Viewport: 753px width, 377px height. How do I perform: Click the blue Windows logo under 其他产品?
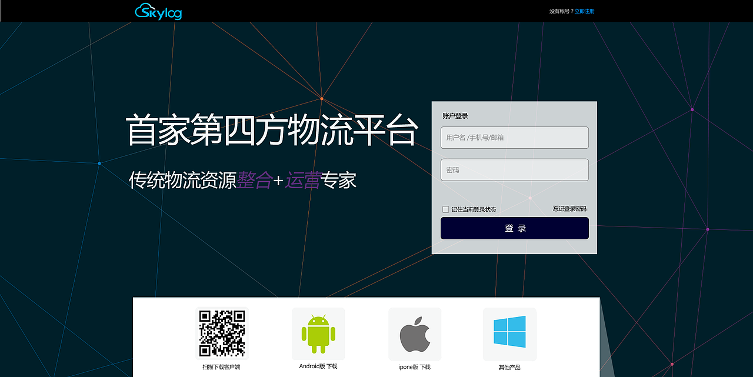509,333
